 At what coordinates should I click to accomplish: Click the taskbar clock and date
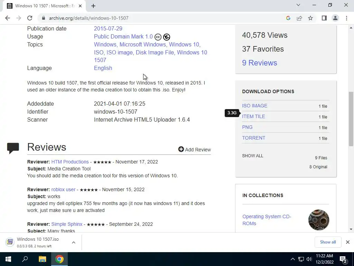324,259
